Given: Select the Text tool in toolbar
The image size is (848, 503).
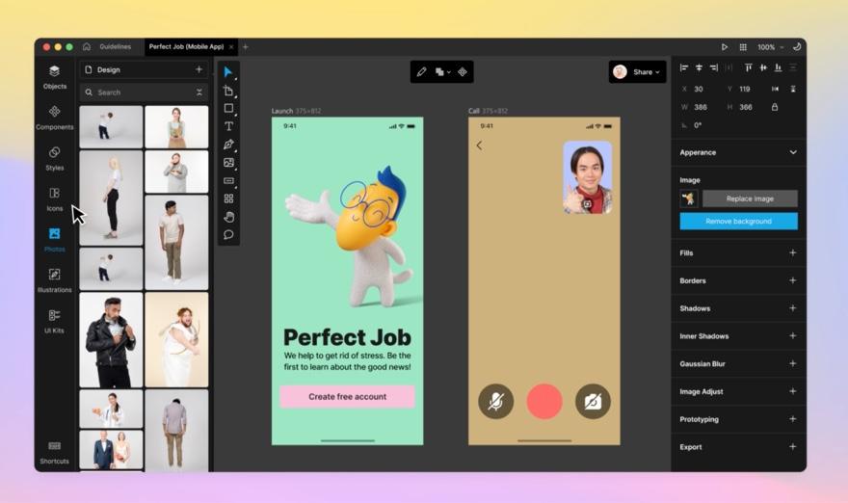Looking at the screenshot, I should (228, 126).
